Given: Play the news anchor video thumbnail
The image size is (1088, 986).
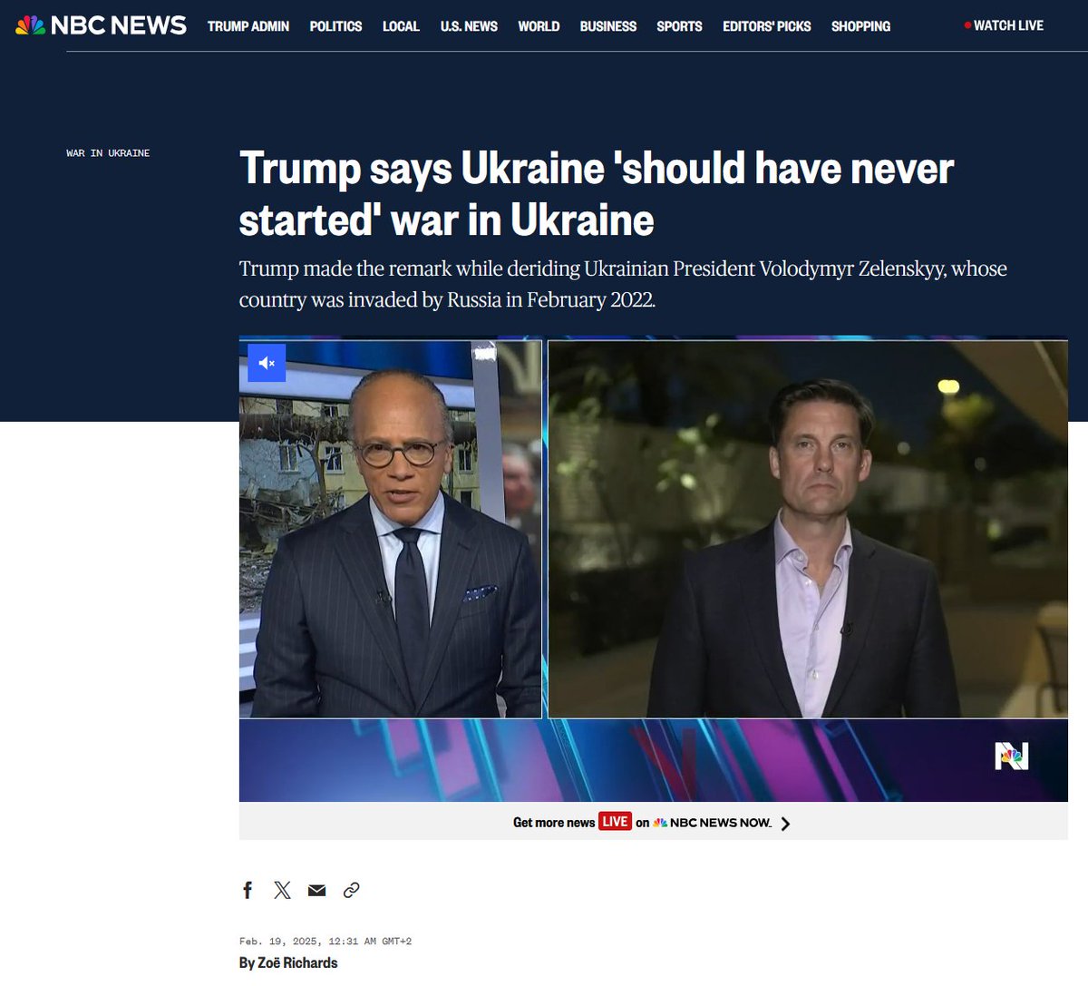Looking at the screenshot, I should pos(654,571).
